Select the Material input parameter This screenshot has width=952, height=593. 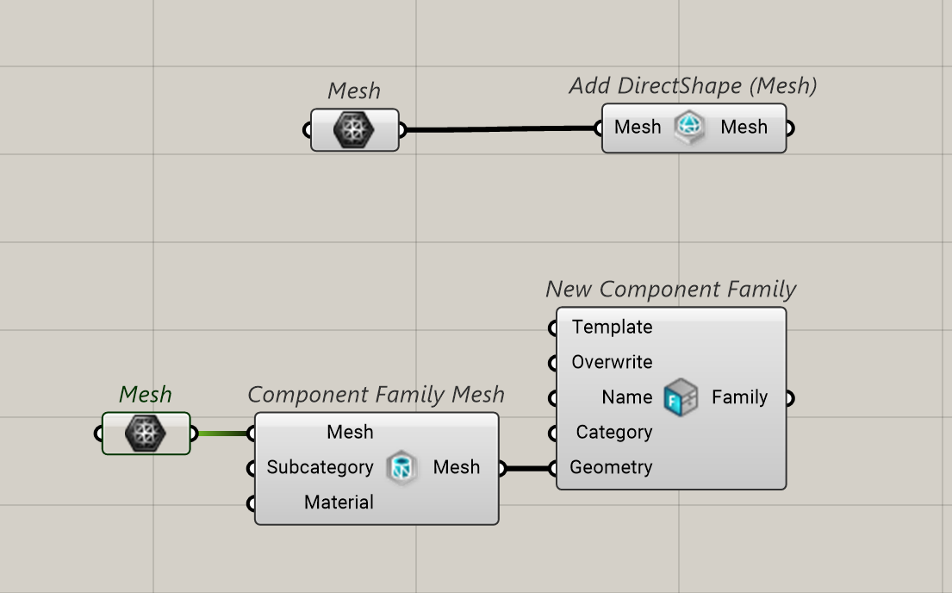pos(339,502)
